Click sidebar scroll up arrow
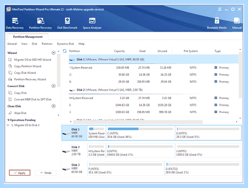 [x=59, y=52]
